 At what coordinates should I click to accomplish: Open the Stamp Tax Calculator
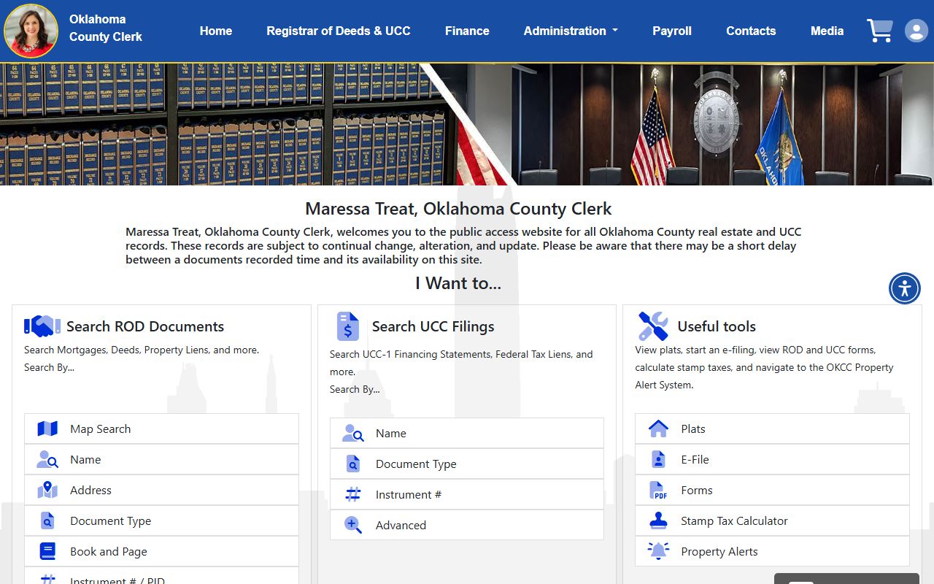click(x=772, y=520)
